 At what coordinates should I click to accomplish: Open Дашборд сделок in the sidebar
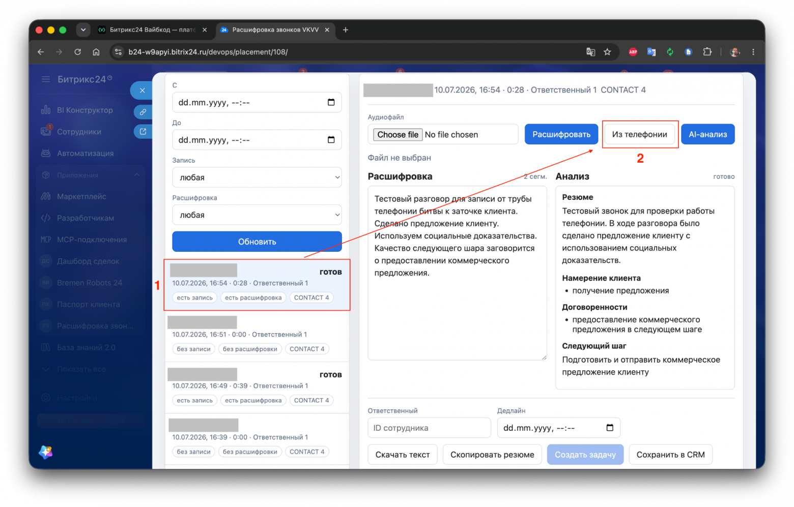[x=88, y=261]
